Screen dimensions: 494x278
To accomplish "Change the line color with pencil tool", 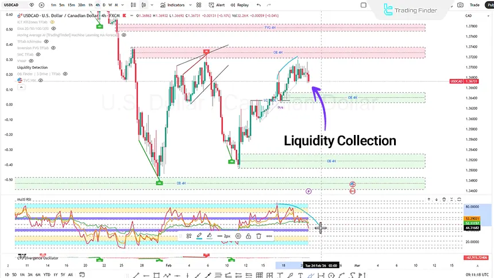I will pos(199,236).
